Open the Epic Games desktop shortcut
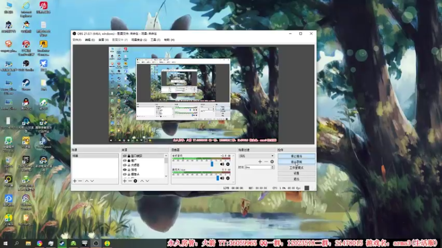 pyautogui.click(x=26, y=163)
